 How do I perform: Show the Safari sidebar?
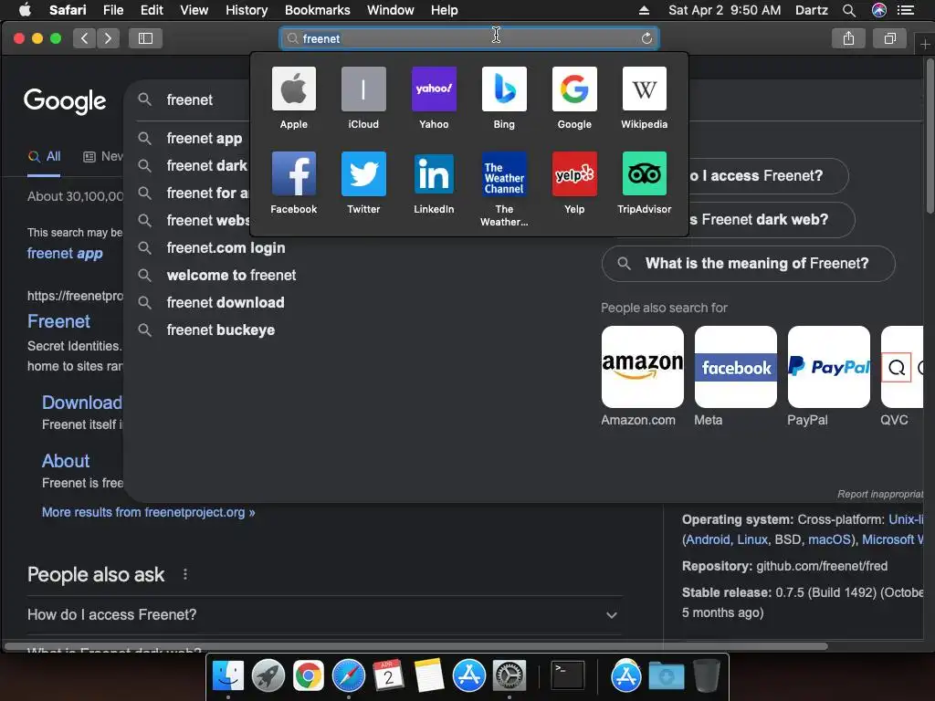coord(145,38)
